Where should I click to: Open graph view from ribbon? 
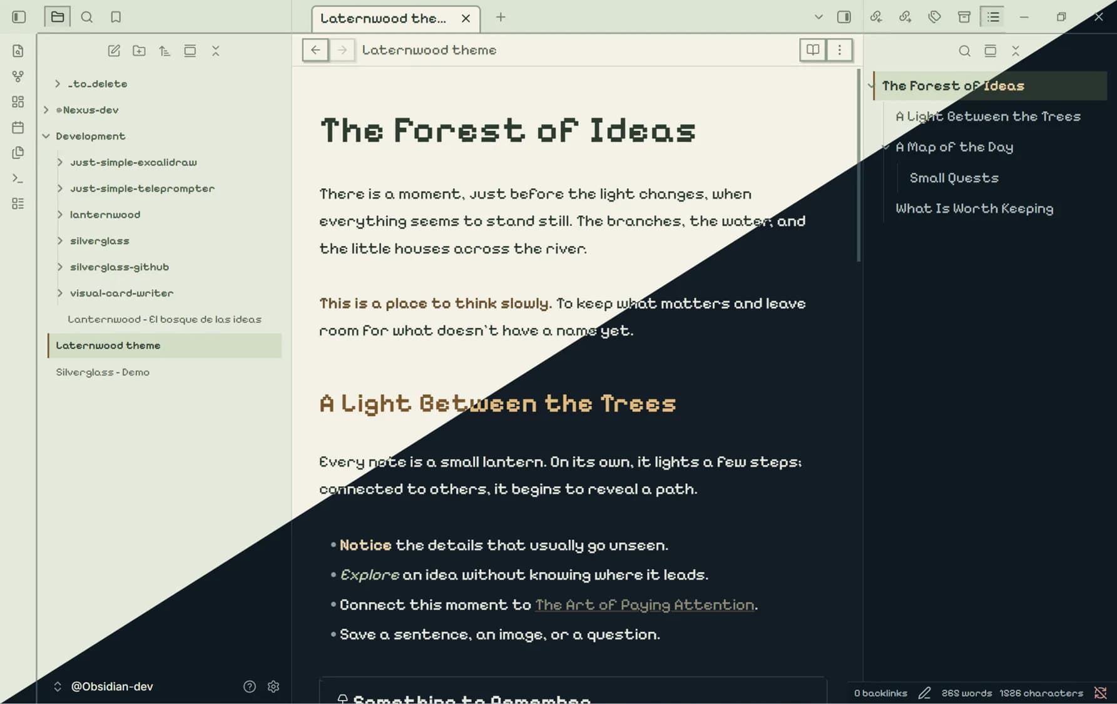point(18,76)
